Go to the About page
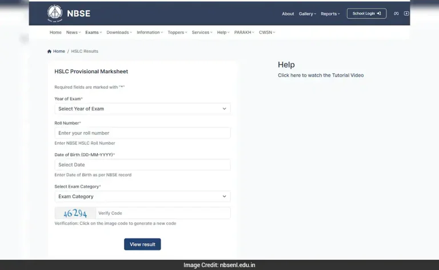 pyautogui.click(x=288, y=14)
